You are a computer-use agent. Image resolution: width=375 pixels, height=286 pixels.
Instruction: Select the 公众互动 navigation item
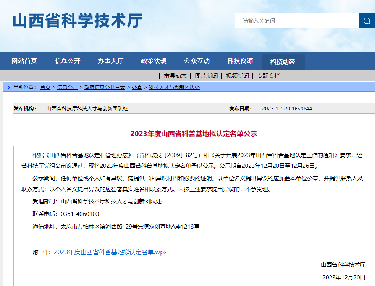tap(197, 61)
